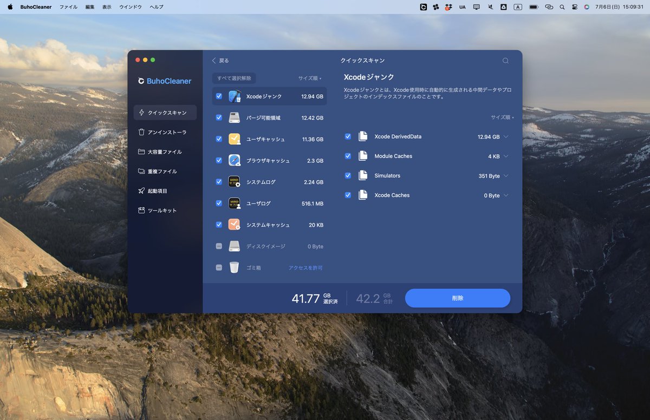Image resolution: width=650 pixels, height=420 pixels.
Task: Expand the Xcode DerivedData row chevron
Action: coord(506,137)
